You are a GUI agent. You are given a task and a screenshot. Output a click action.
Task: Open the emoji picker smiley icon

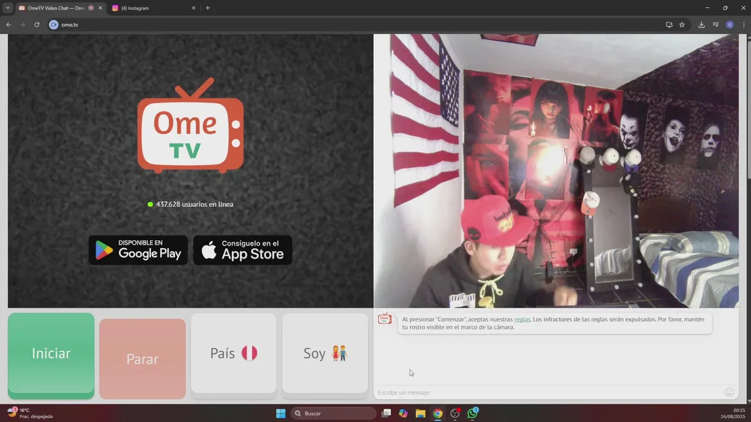pyautogui.click(x=729, y=392)
